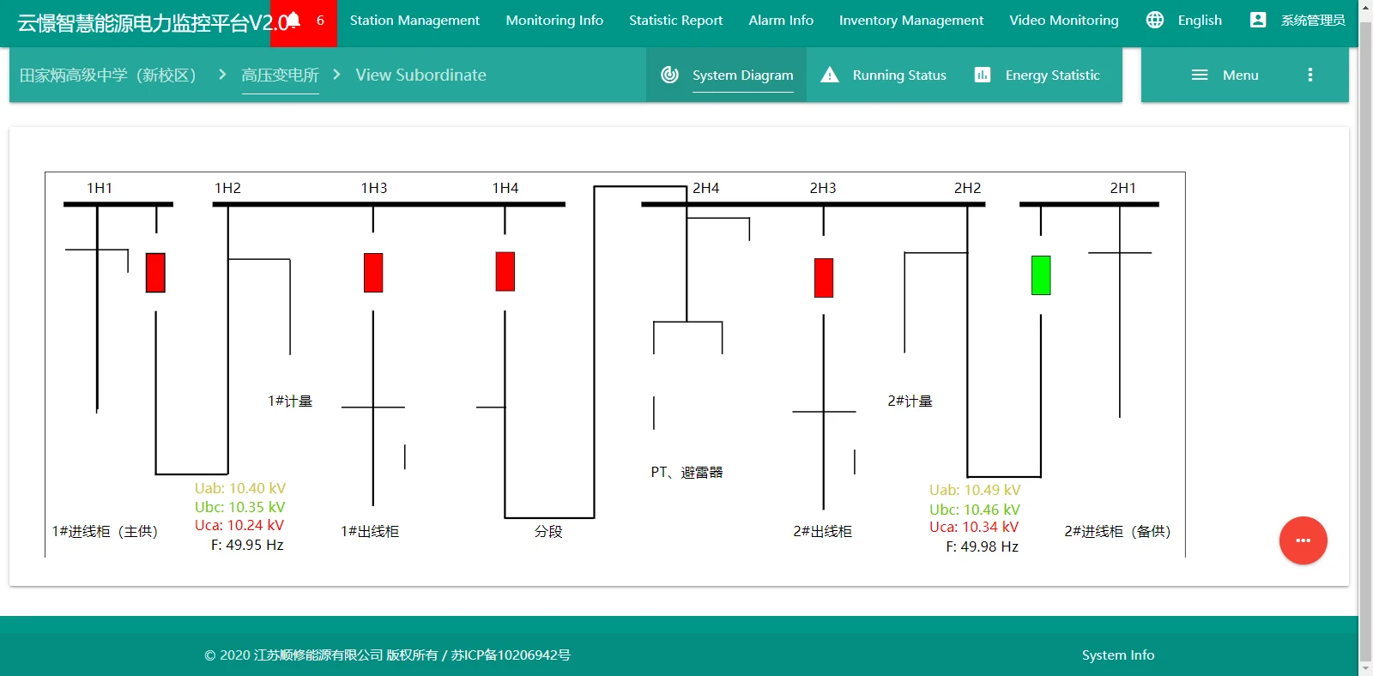This screenshot has height=676, width=1373.
Task: Click the footer copyright 江苏顺修能源有限公司 text
Action: pyautogui.click(x=318, y=655)
